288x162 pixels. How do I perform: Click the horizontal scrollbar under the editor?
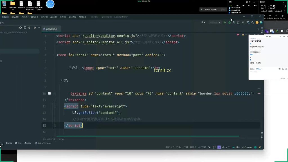(x=148, y=136)
